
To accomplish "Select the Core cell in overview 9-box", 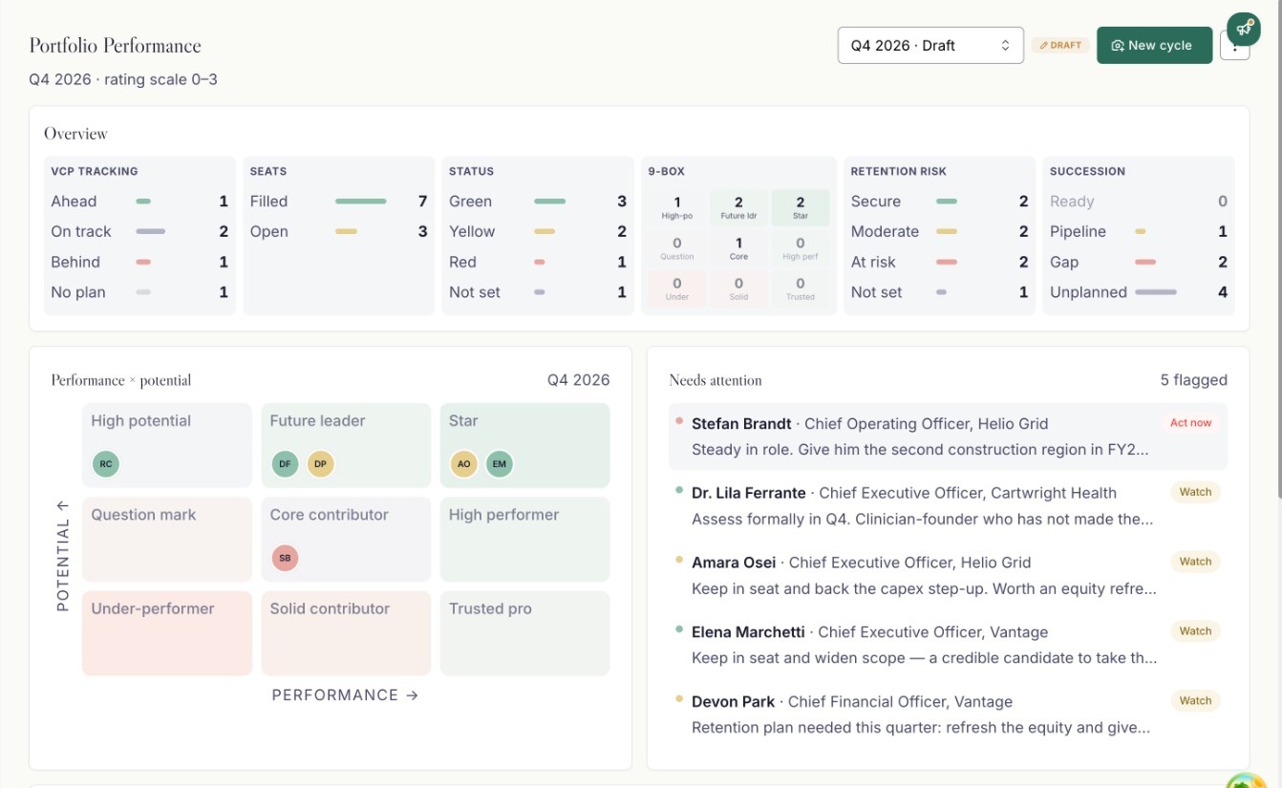I will point(738,248).
